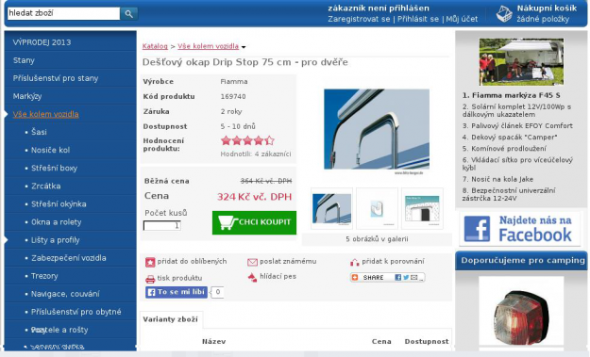Image resolution: width=590 pixels, height=357 pixels.
Task: Open Lišty a profily subcategory
Action: point(56,240)
